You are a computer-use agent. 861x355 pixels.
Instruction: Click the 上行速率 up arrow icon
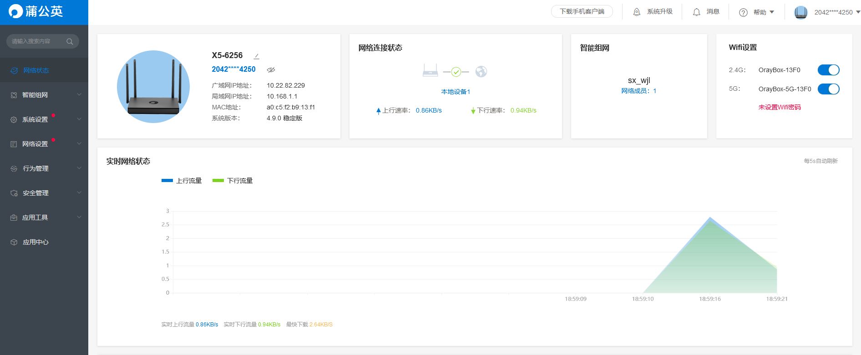pyautogui.click(x=378, y=111)
